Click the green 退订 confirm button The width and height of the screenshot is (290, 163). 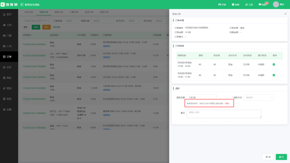[281, 157]
